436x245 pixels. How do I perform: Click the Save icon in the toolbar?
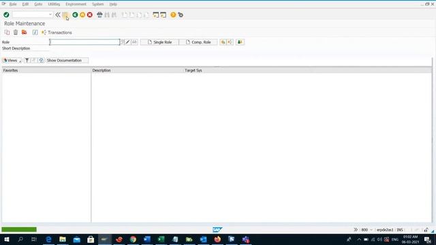(65, 15)
